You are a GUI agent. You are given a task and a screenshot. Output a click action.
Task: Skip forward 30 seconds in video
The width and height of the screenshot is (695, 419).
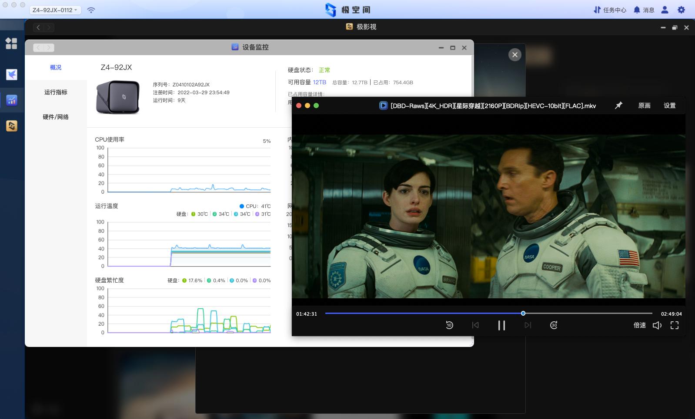[554, 325]
